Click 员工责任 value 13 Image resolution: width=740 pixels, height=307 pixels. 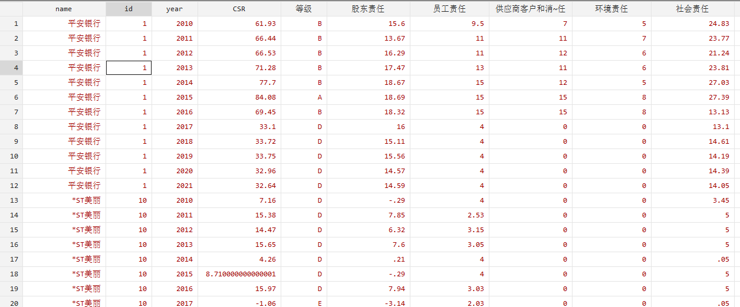coord(479,68)
